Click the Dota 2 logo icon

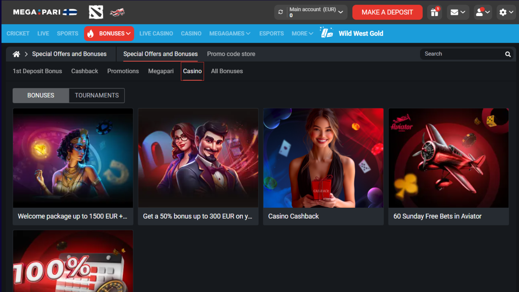pos(96,12)
